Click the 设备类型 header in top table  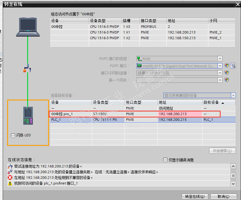point(105,21)
